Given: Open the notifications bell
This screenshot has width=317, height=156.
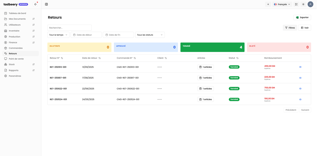Looking at the screenshot, I should 35,4.
